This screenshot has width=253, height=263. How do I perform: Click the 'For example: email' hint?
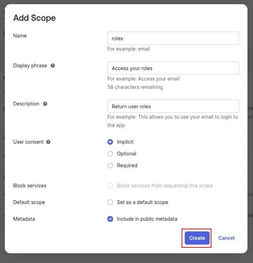click(129, 49)
